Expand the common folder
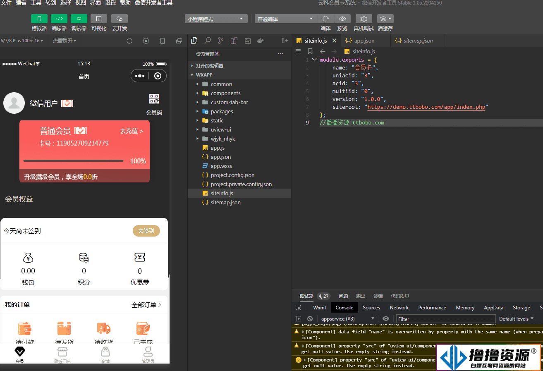Image resolution: width=543 pixels, height=371 pixels. (x=239, y=84)
